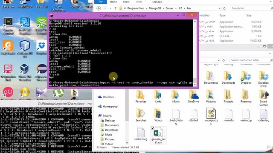Screen dimensions: 273x153
Task: Click into the Search bin field
Action: [x=251, y=8]
